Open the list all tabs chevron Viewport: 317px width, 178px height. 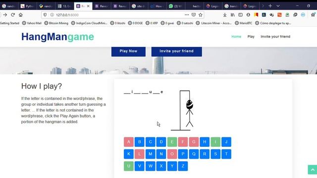278,6
